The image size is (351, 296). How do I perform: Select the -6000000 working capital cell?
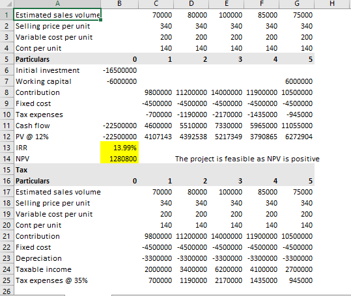click(x=120, y=81)
